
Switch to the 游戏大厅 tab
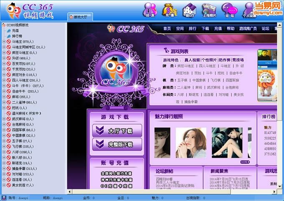(x=80, y=17)
